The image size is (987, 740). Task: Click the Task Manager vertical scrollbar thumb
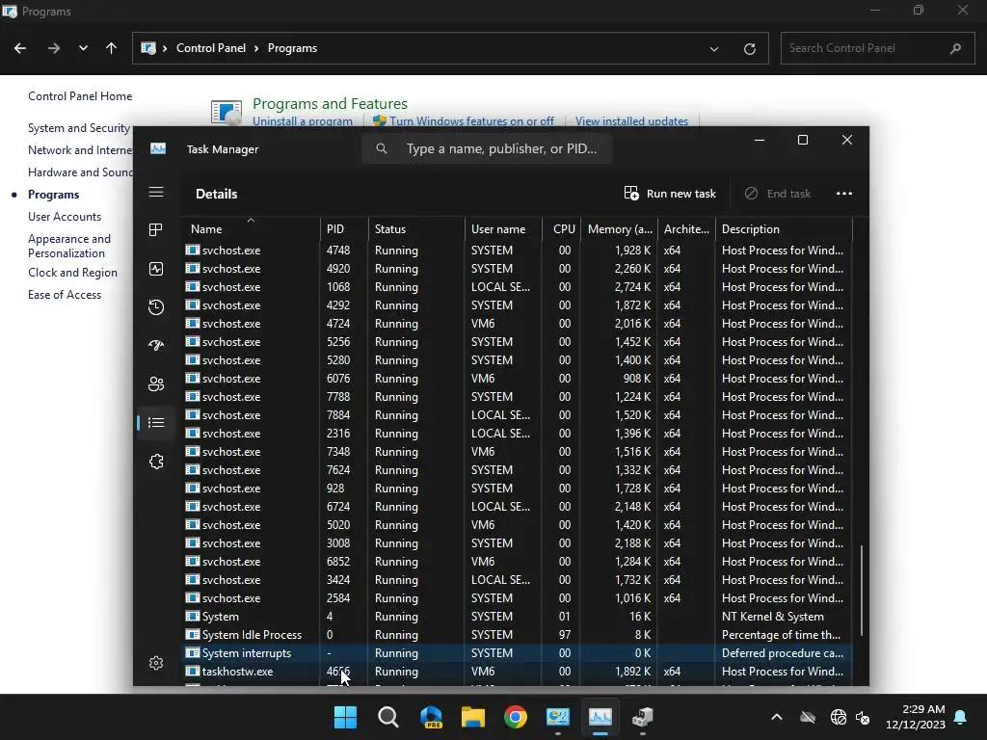tap(861, 591)
